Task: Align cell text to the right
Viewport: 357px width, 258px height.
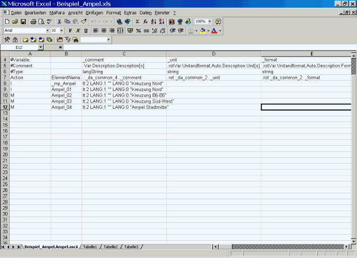Action: 112,31
